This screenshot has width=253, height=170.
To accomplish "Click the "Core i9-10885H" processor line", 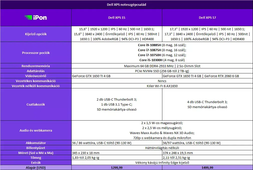I will [x=162, y=45].
